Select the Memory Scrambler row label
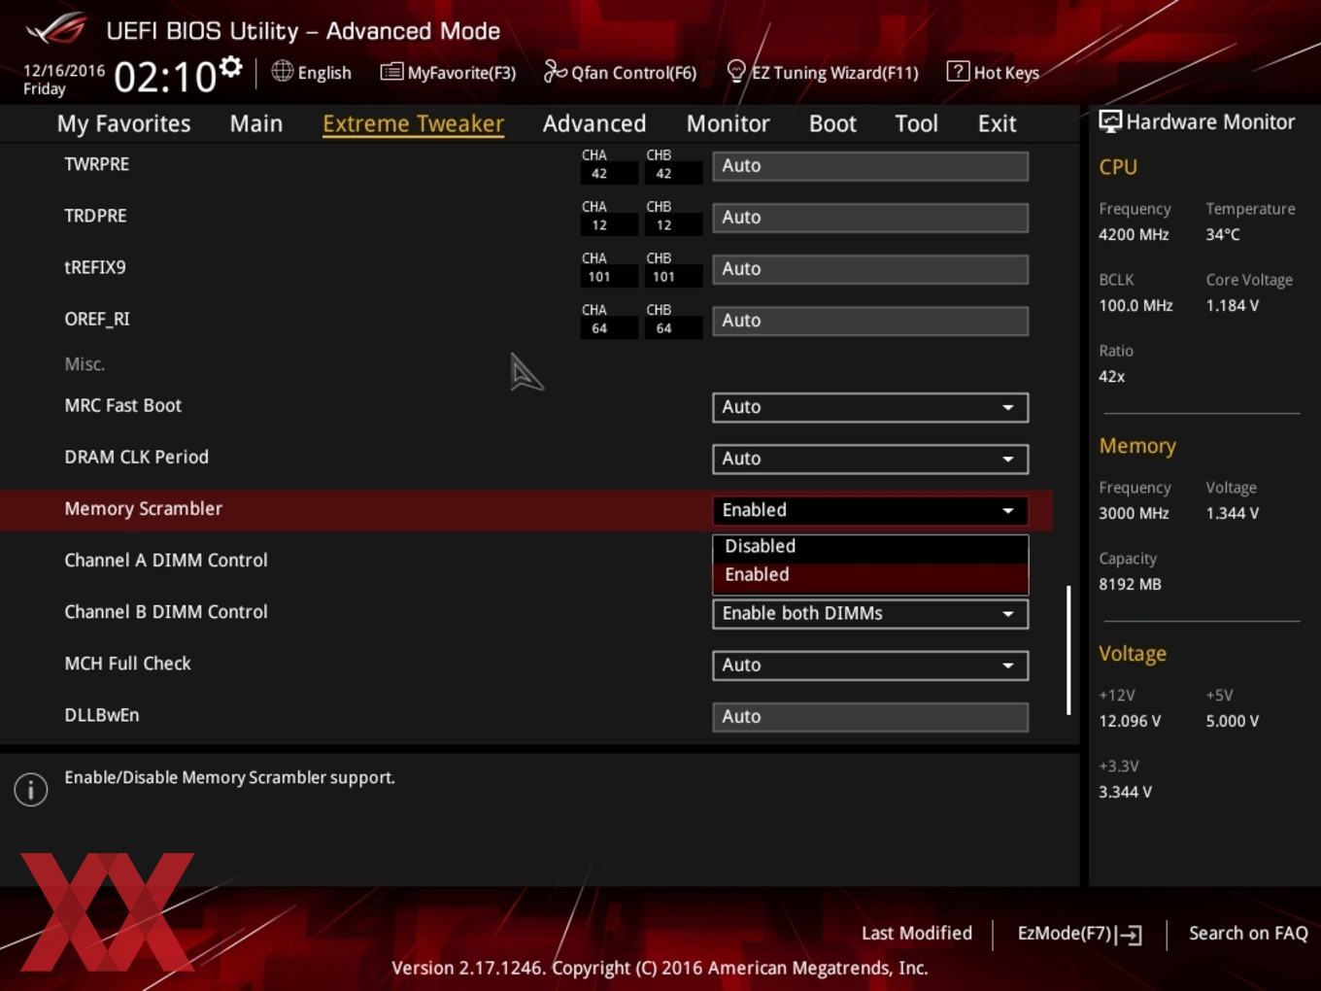Viewport: 1321px width, 991px height. coord(143,509)
